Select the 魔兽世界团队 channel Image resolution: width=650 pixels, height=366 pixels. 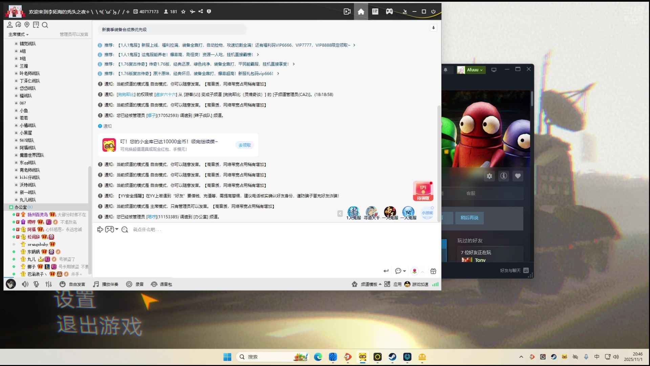[x=32, y=155]
